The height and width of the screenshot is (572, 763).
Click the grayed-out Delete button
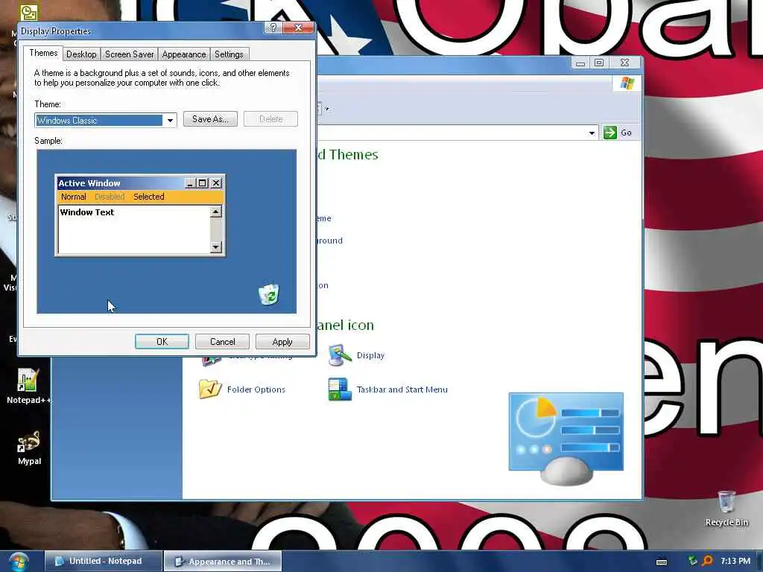tap(270, 118)
